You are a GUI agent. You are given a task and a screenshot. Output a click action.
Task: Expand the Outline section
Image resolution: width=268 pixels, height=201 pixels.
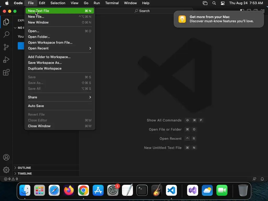(46, 168)
